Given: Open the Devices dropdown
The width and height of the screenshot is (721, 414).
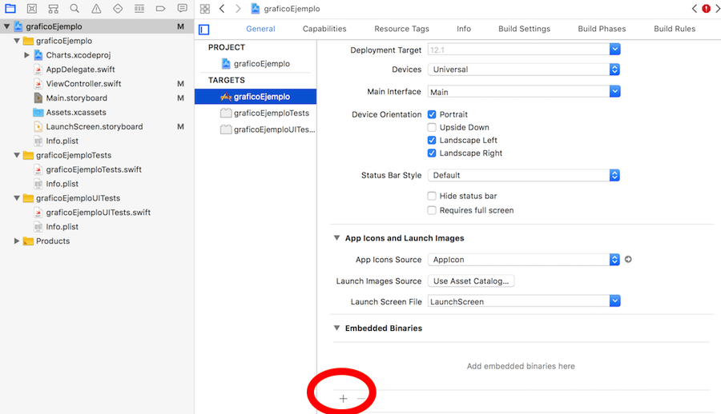Looking at the screenshot, I should click(524, 70).
